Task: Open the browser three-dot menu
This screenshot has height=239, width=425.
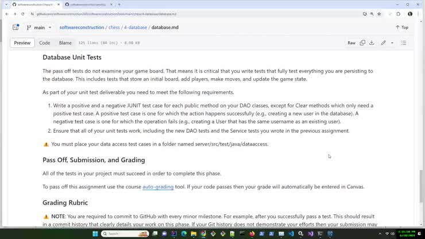Action: [x=418, y=14]
